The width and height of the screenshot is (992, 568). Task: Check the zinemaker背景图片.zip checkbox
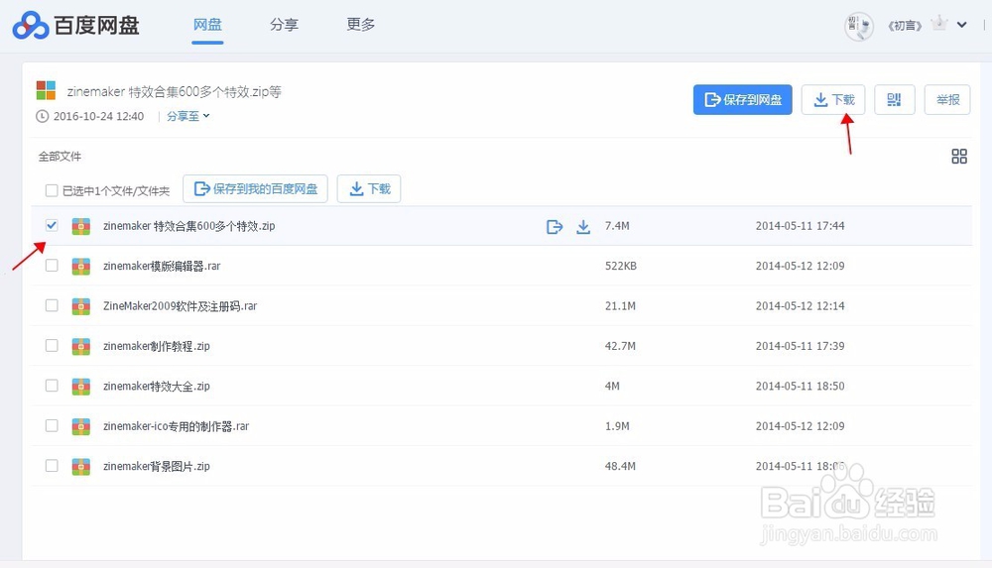[52, 466]
